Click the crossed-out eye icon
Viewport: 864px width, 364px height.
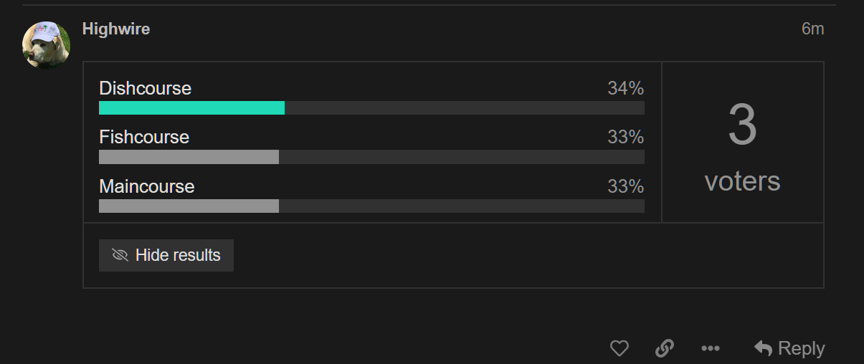[120, 255]
